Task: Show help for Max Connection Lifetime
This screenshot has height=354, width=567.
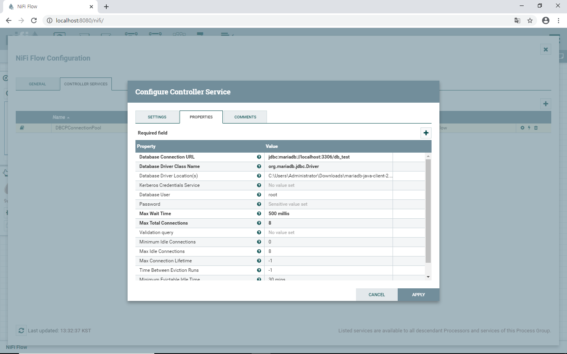Action: click(x=259, y=261)
